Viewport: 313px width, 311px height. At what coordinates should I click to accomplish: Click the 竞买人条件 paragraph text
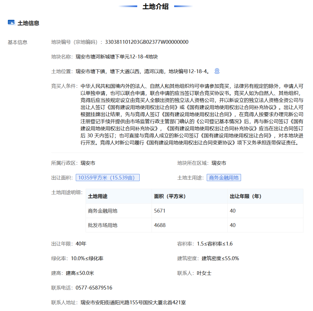pyautogui.click(x=192, y=114)
